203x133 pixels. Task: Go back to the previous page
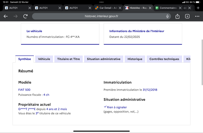6,16
